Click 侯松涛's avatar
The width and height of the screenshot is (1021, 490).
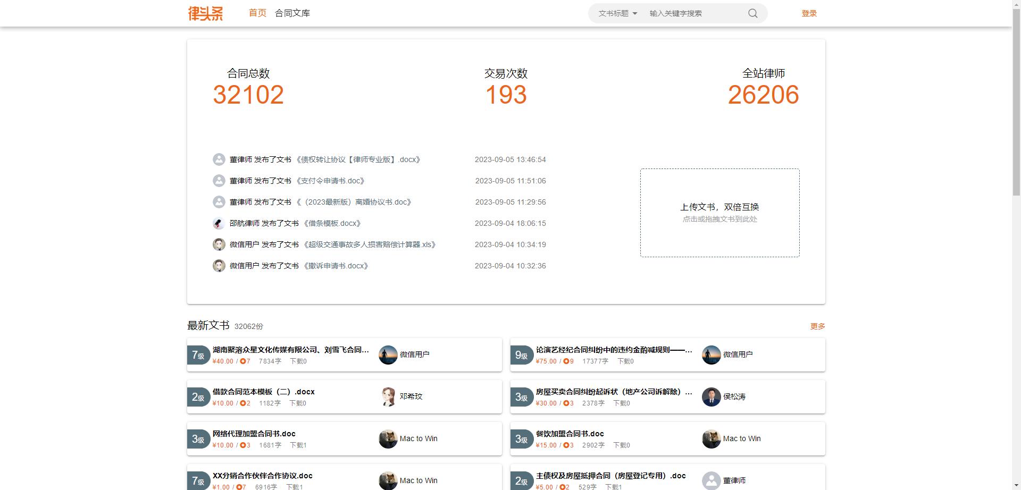coord(711,396)
